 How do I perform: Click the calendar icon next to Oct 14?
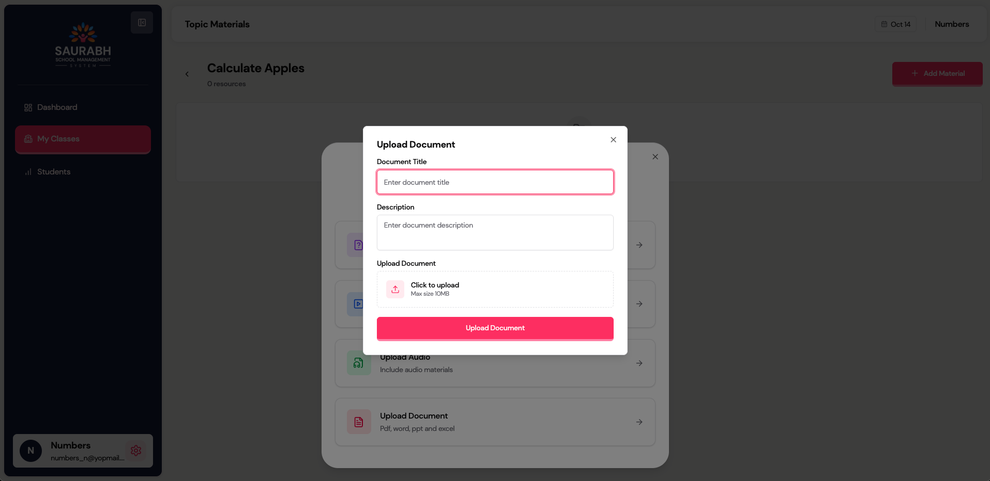884,24
